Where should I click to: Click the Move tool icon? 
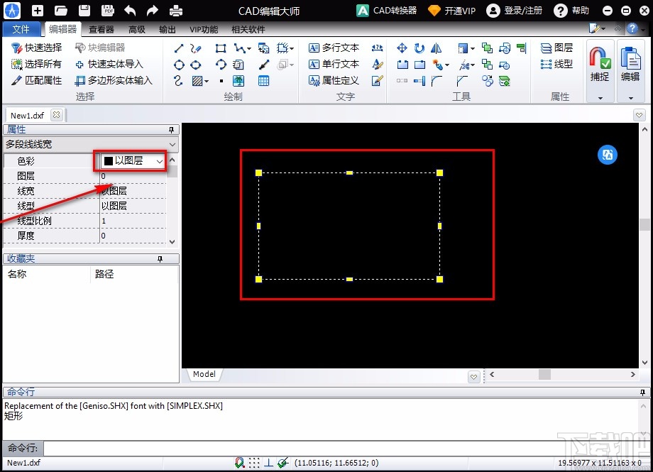coord(402,48)
